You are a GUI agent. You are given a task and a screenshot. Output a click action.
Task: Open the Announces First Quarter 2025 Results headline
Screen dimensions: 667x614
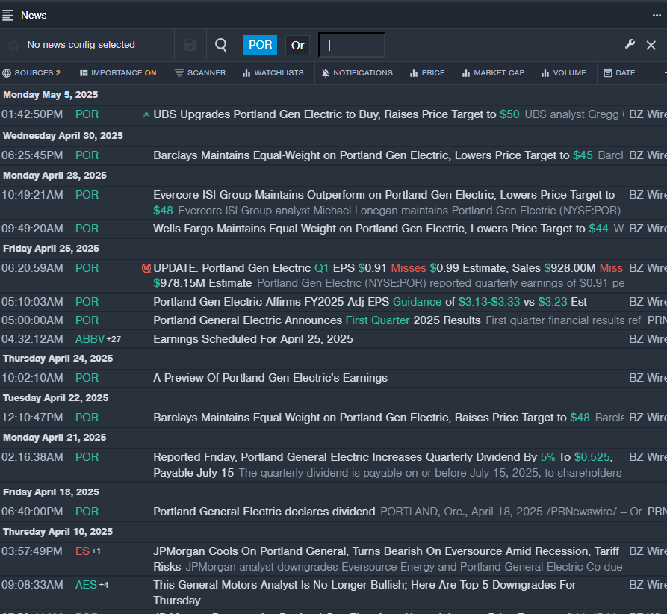[x=317, y=320]
